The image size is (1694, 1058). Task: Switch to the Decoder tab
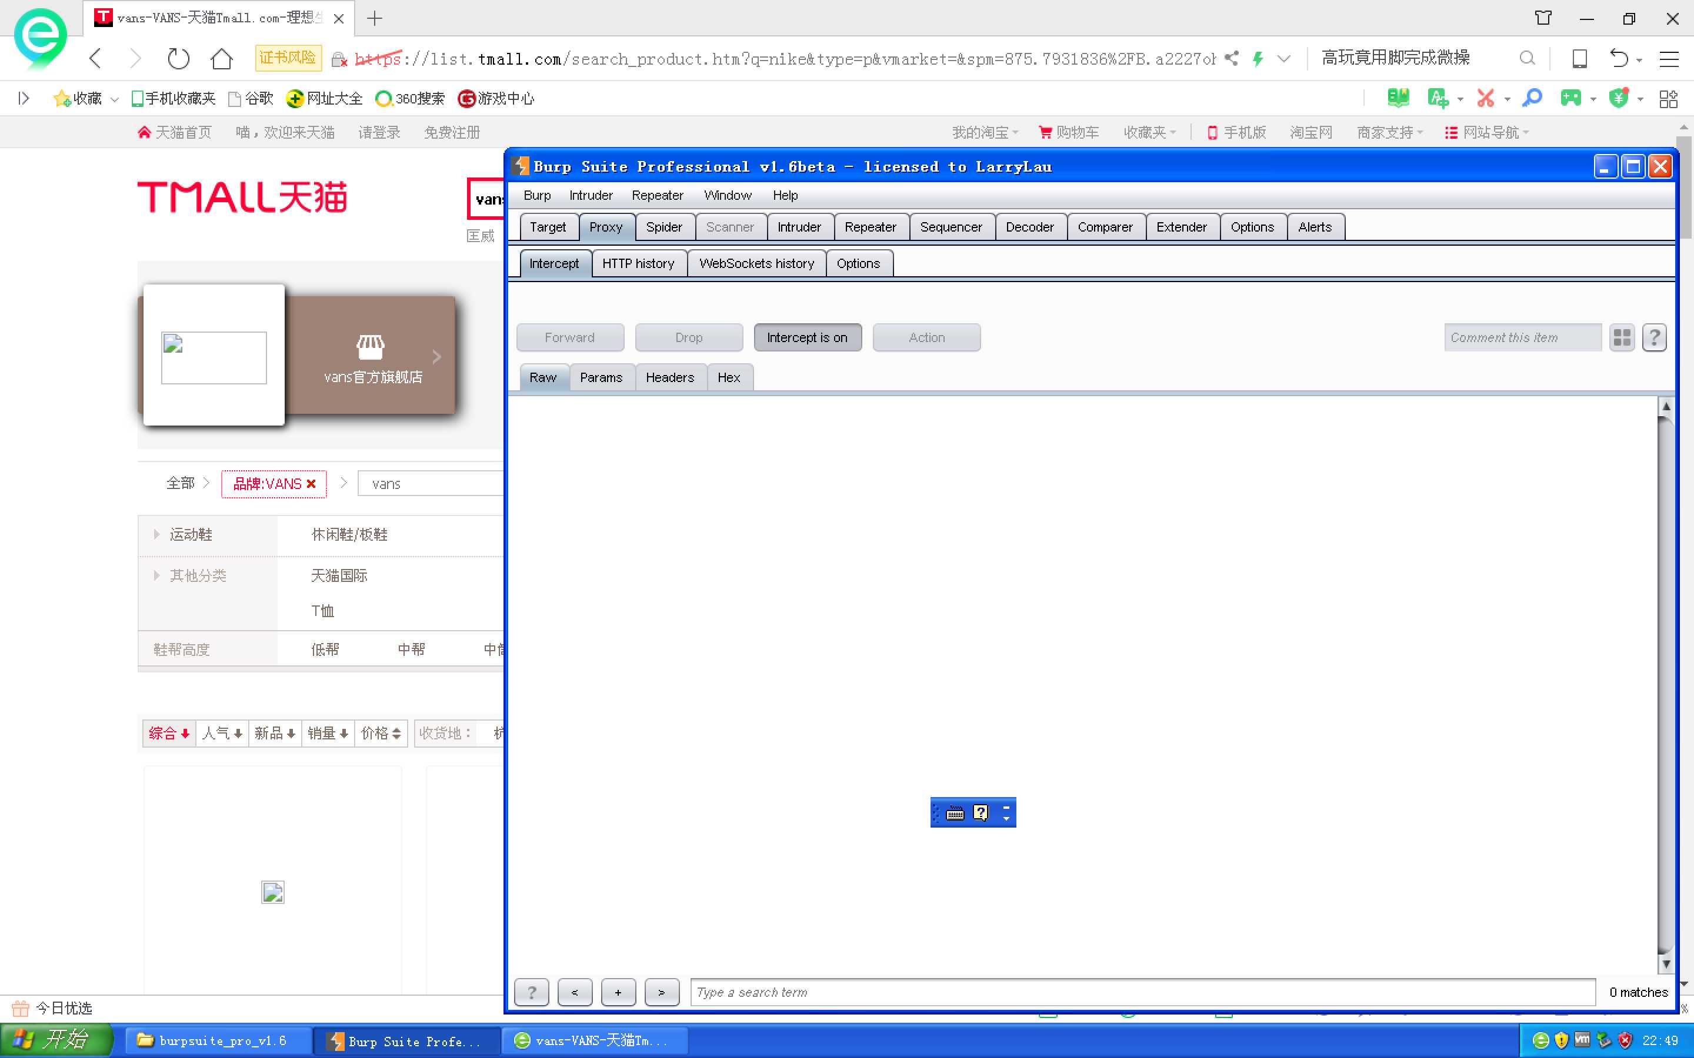click(x=1030, y=227)
